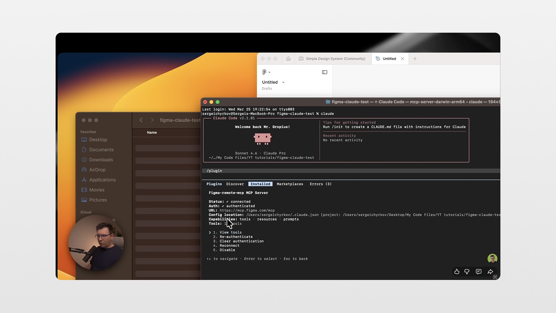This screenshot has width=556, height=313.
Task: Click the user avatar thumbnail
Action: click(492, 258)
